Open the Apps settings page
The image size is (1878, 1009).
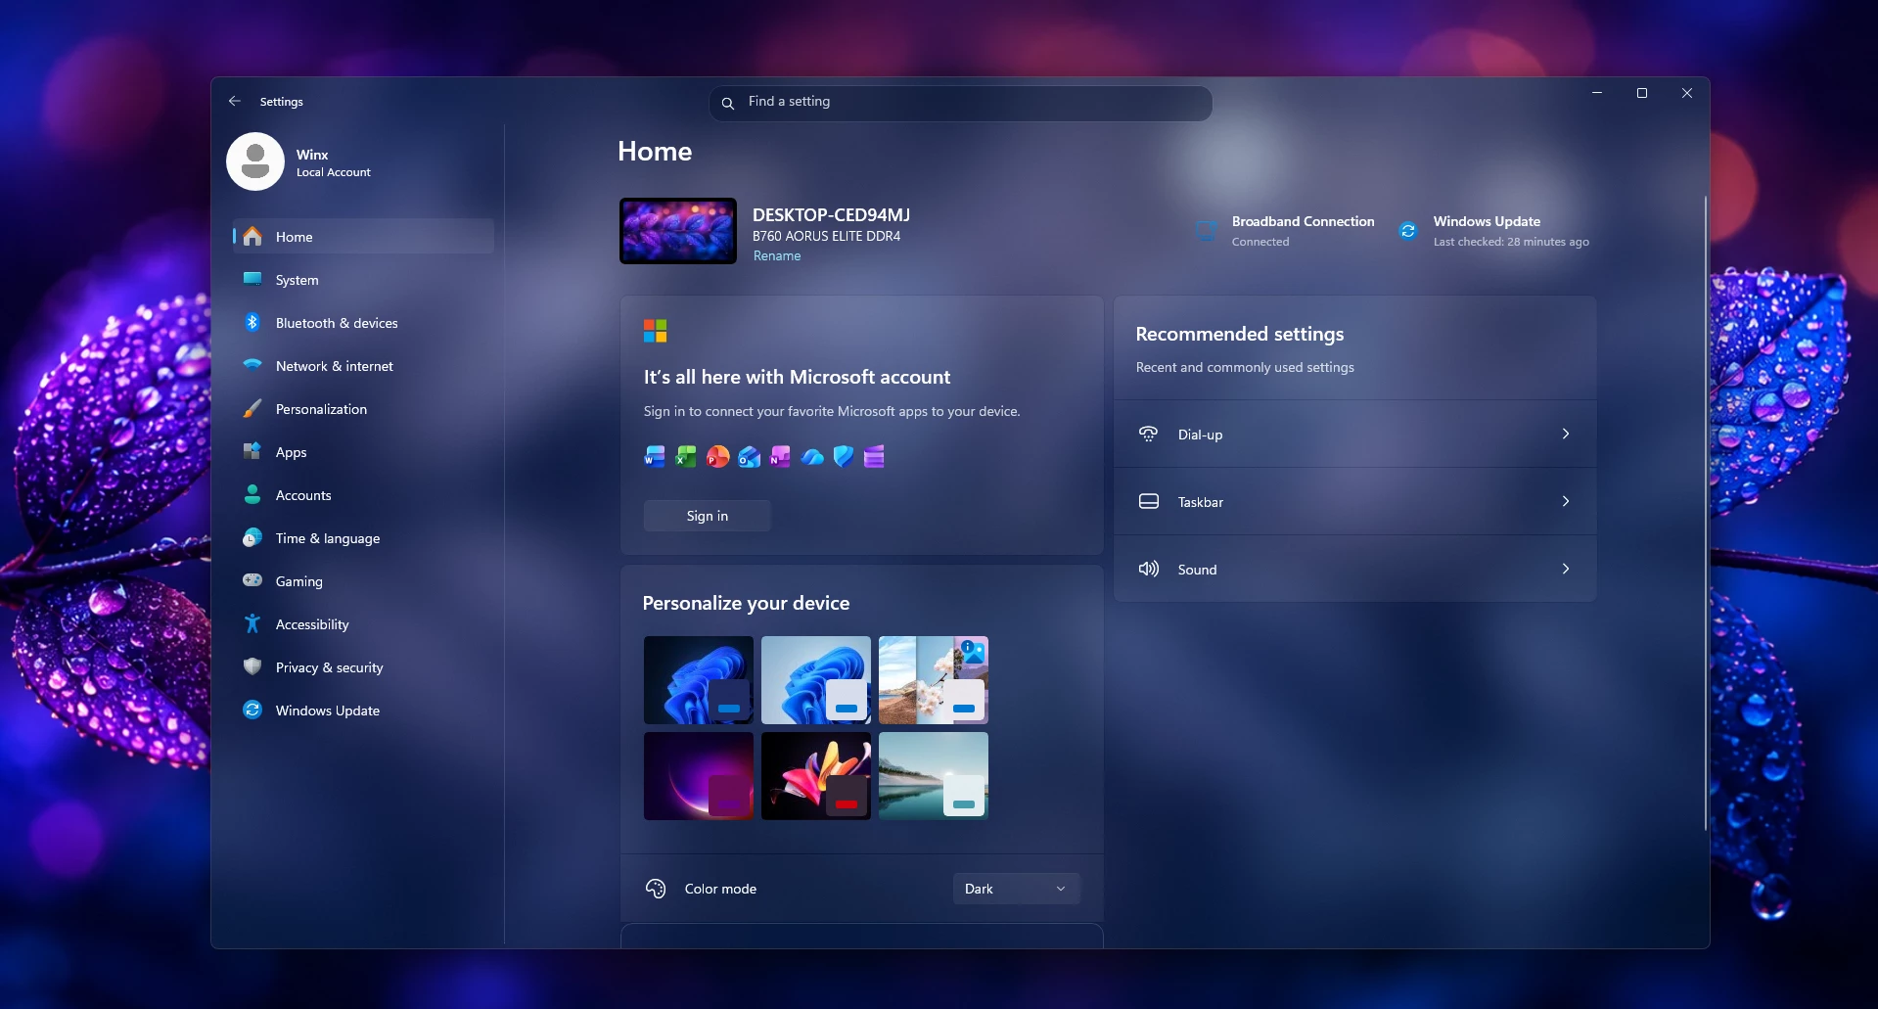click(363, 452)
